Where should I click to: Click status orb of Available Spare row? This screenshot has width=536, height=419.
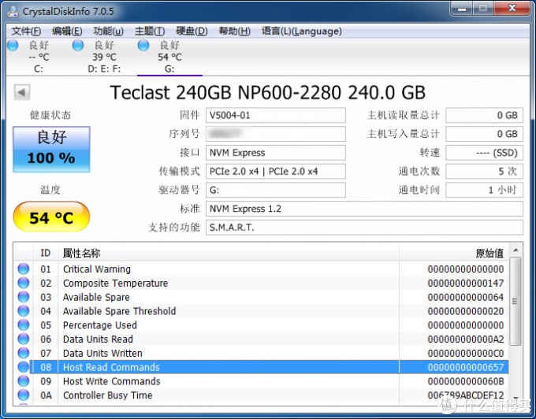coord(24,297)
